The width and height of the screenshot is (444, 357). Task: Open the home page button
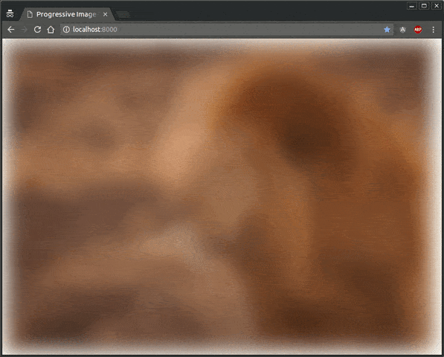pos(51,30)
